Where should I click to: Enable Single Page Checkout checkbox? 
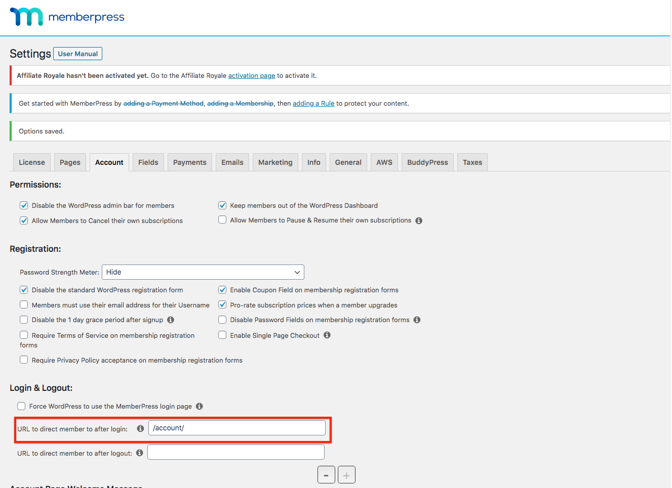(x=222, y=335)
